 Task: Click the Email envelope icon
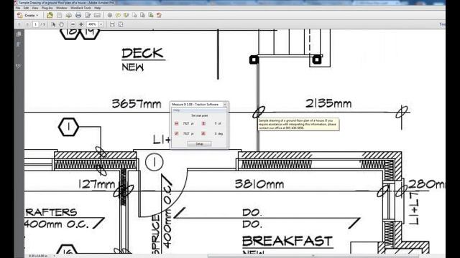point(97,15)
